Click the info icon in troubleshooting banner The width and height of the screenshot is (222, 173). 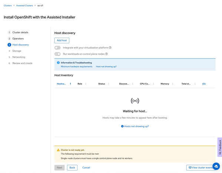click(58, 62)
